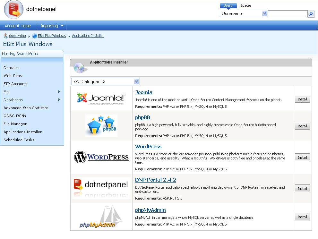Image resolution: width=318 pixels, height=239 pixels.
Task: Click the search magnifier icon
Action: pos(311,14)
